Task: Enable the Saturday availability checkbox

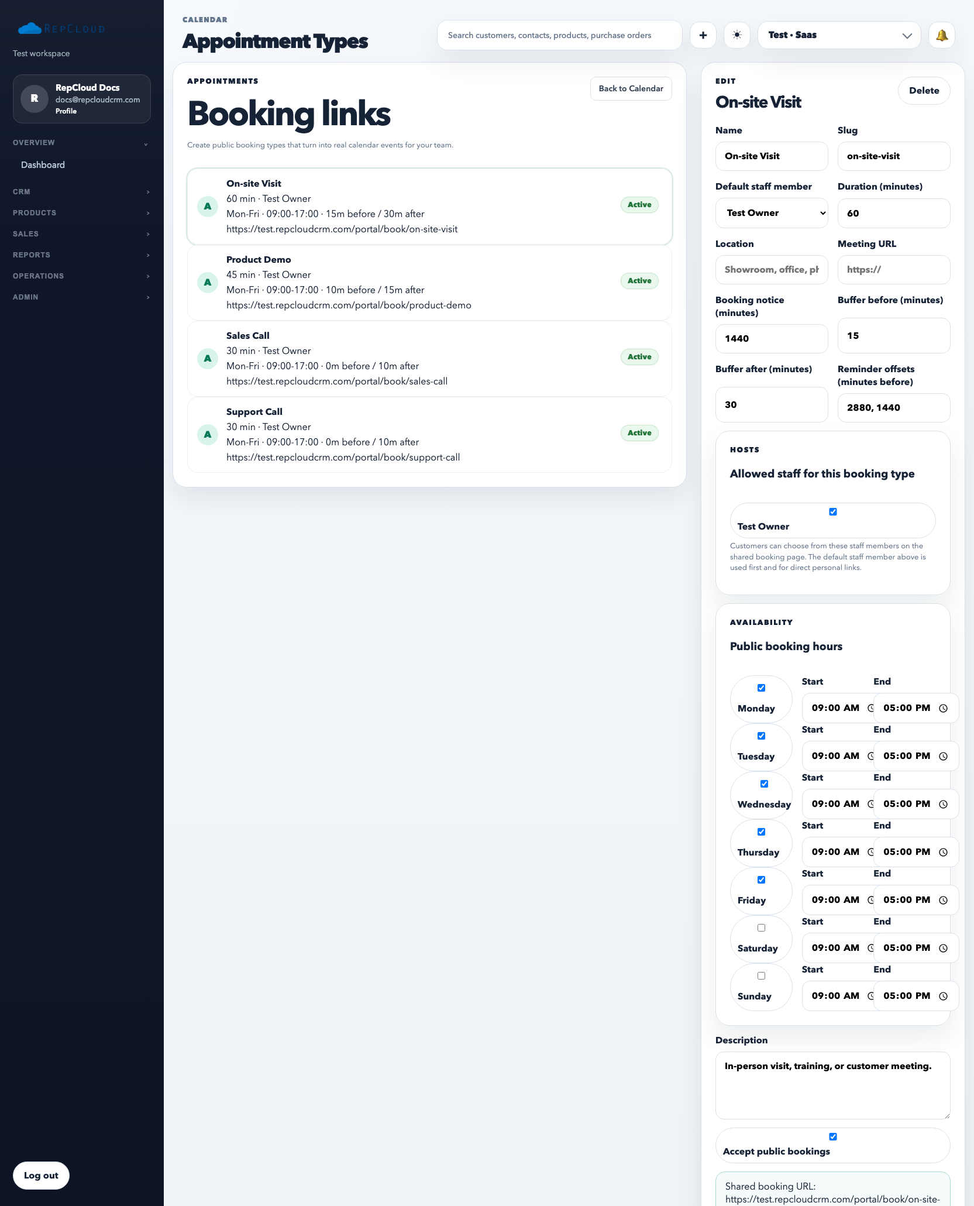Action: click(x=761, y=927)
